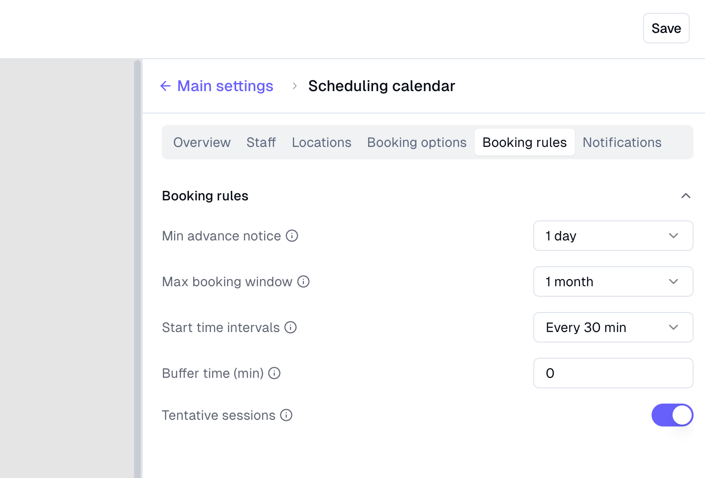Viewport: 705px width, 478px height.
Task: Switch to the Overview tab
Action: coord(202,142)
